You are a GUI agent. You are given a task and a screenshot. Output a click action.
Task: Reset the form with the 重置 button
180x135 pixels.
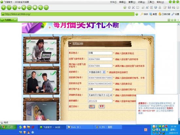tap(101, 106)
